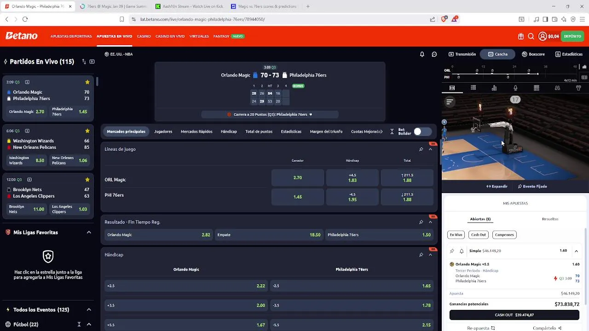Collapse the Líneas de juego section
This screenshot has width=589, height=331.
click(x=430, y=149)
